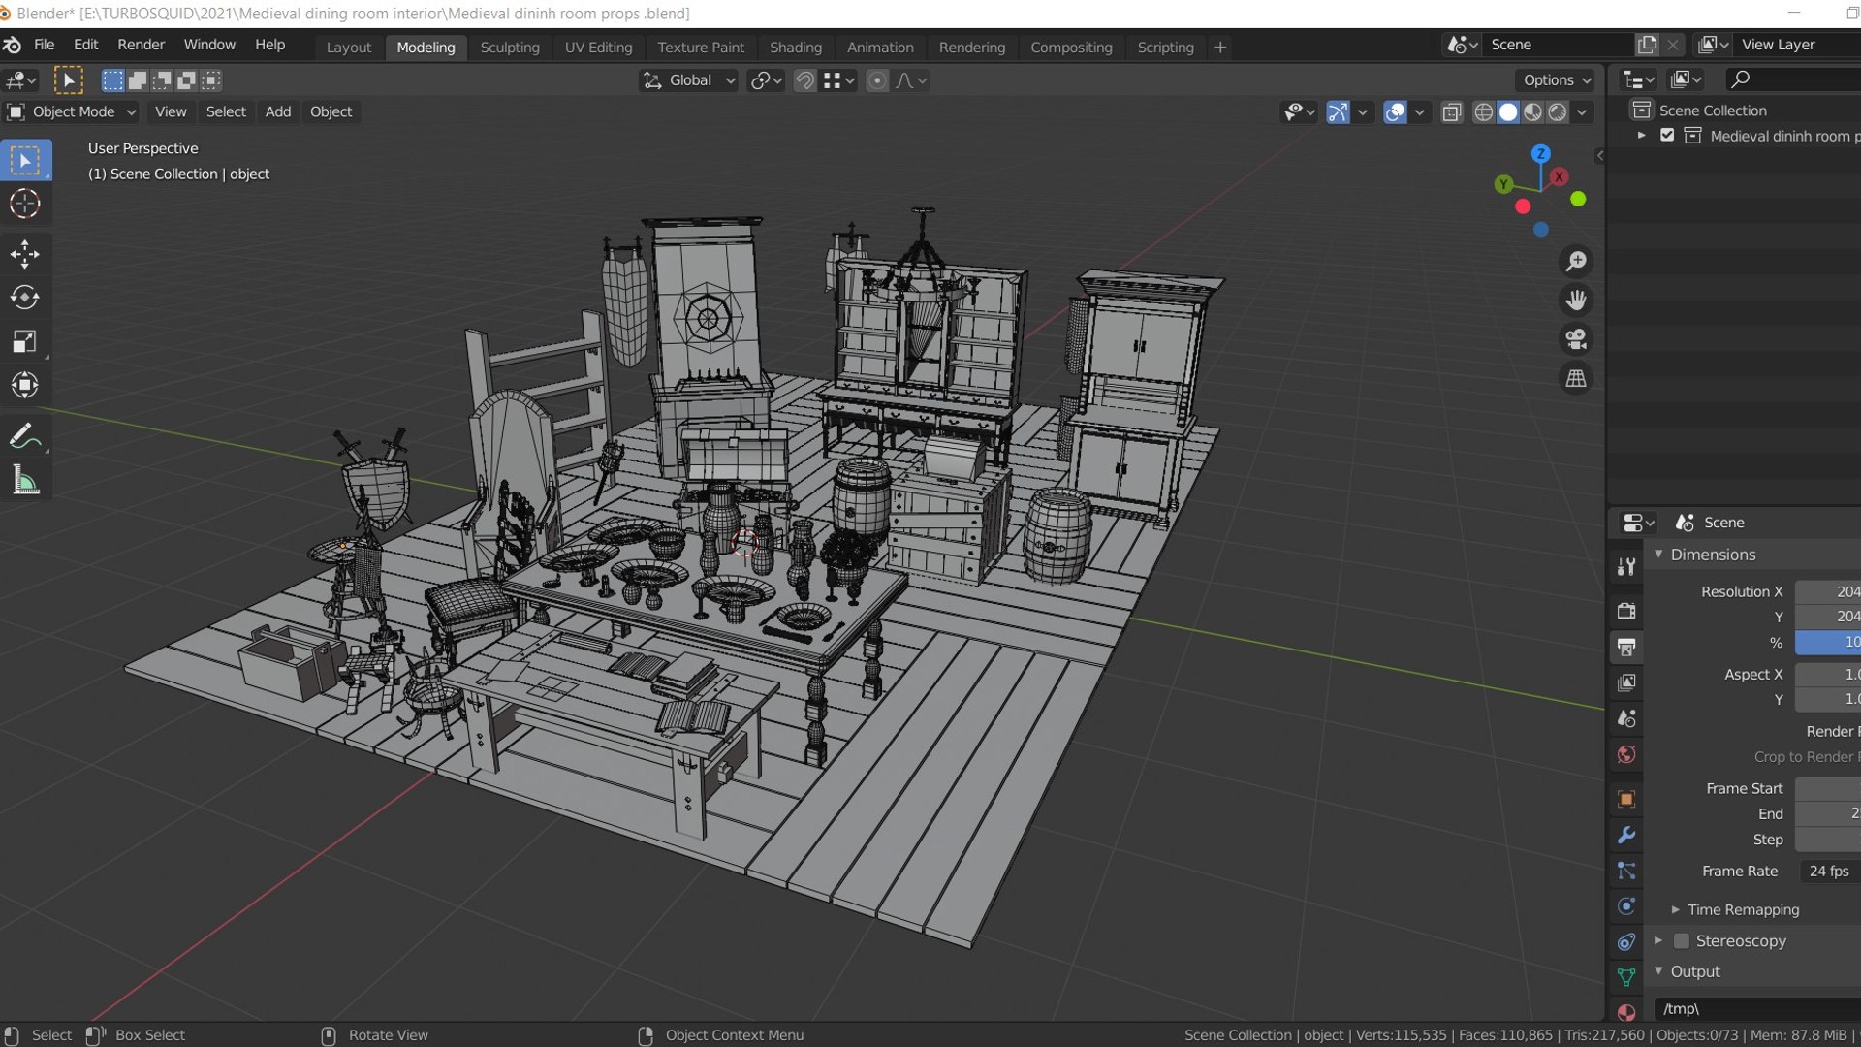1861x1047 pixels.
Task: Open the Material properties tab icon
Action: (1626, 1012)
